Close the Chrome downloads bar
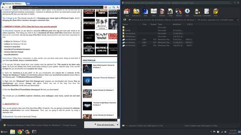The height and width of the screenshot is (135, 241). click(x=117, y=125)
